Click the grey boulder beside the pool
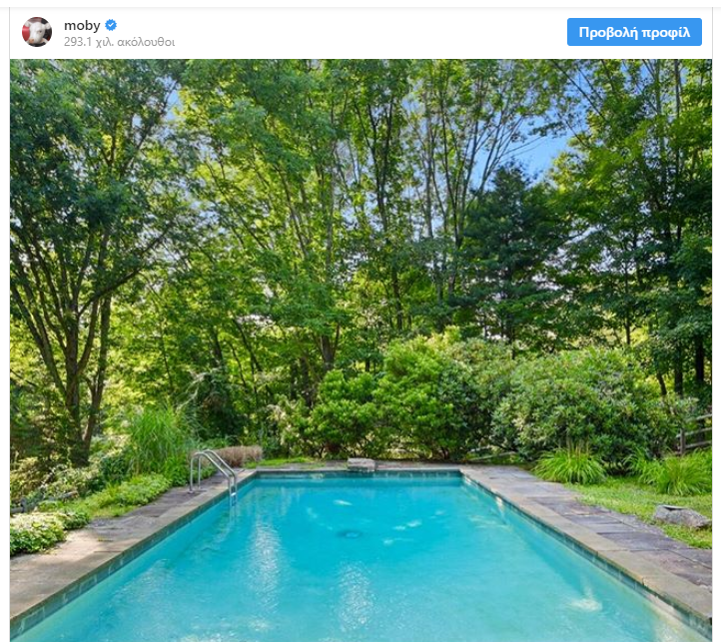This screenshot has height=642, width=721. [682, 516]
